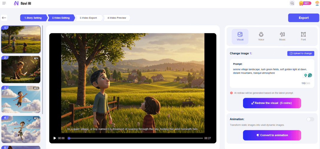Click the Export button
Image resolution: width=320 pixels, height=149 pixels.
pos(304,18)
